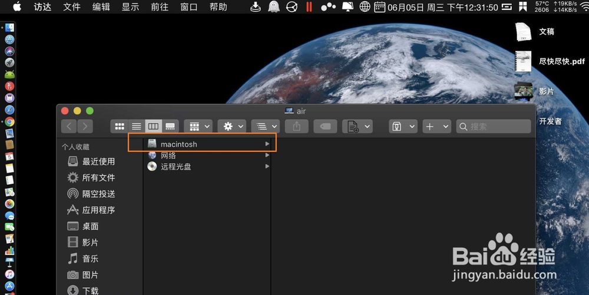Open Finder from the Dock
This screenshot has width=589, height=295.
pos(9,28)
